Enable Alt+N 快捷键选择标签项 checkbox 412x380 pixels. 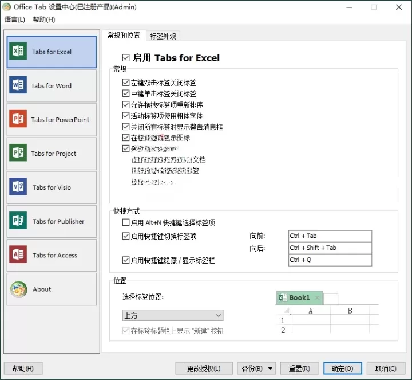pos(126,222)
